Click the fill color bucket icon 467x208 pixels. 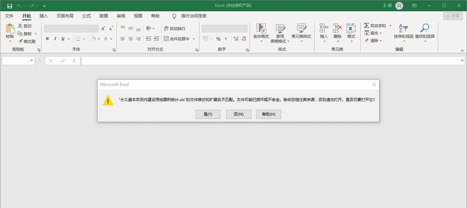pyautogui.click(x=93, y=39)
